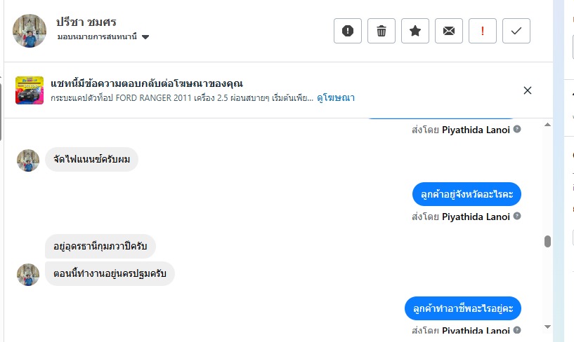
Task: Select the ลูกค้าทำอาชีพอะไรอยู่คะ message bubble
Action: (463, 308)
